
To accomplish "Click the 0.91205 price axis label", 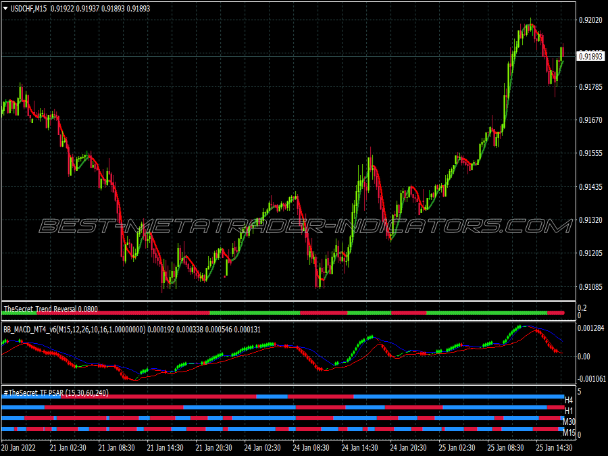I will [590, 253].
